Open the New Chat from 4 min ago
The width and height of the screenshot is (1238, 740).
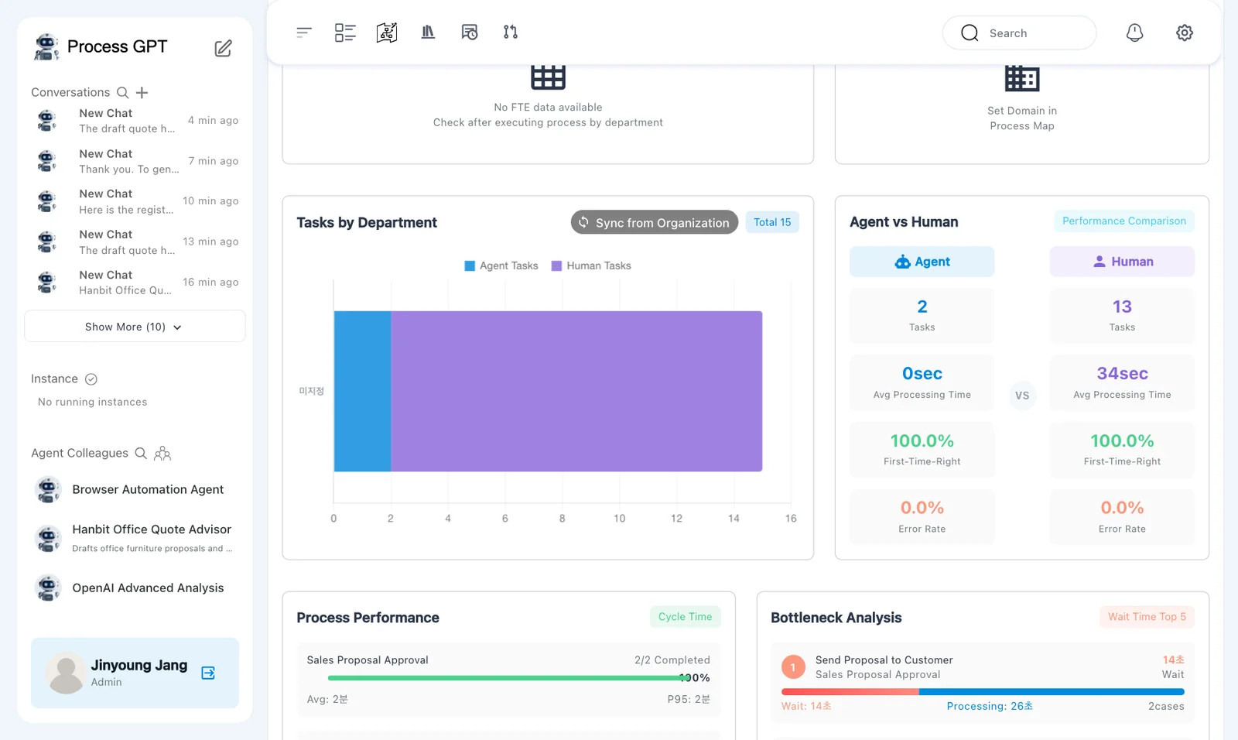coord(135,121)
